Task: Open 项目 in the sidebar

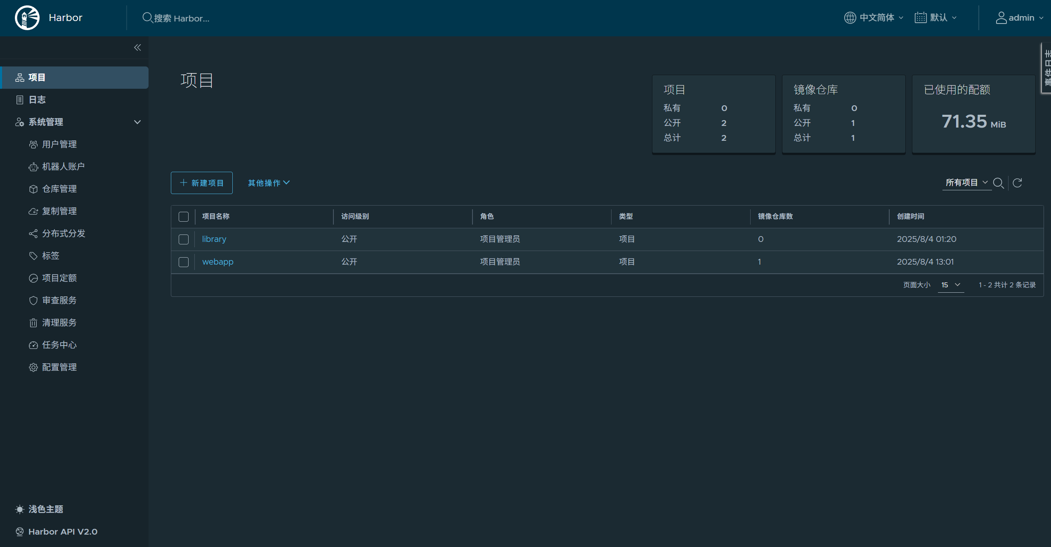Action: point(74,78)
